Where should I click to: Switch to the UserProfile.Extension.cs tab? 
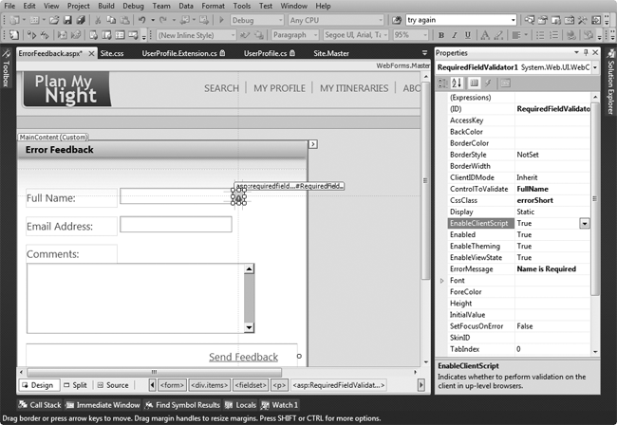coord(183,53)
